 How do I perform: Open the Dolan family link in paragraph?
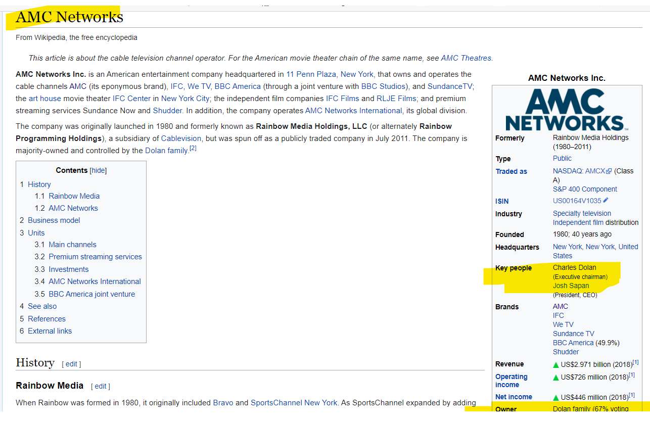(166, 151)
